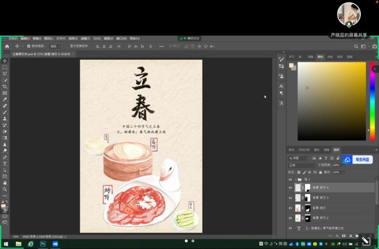Switch to the 历史记录 panel tab

(304, 150)
